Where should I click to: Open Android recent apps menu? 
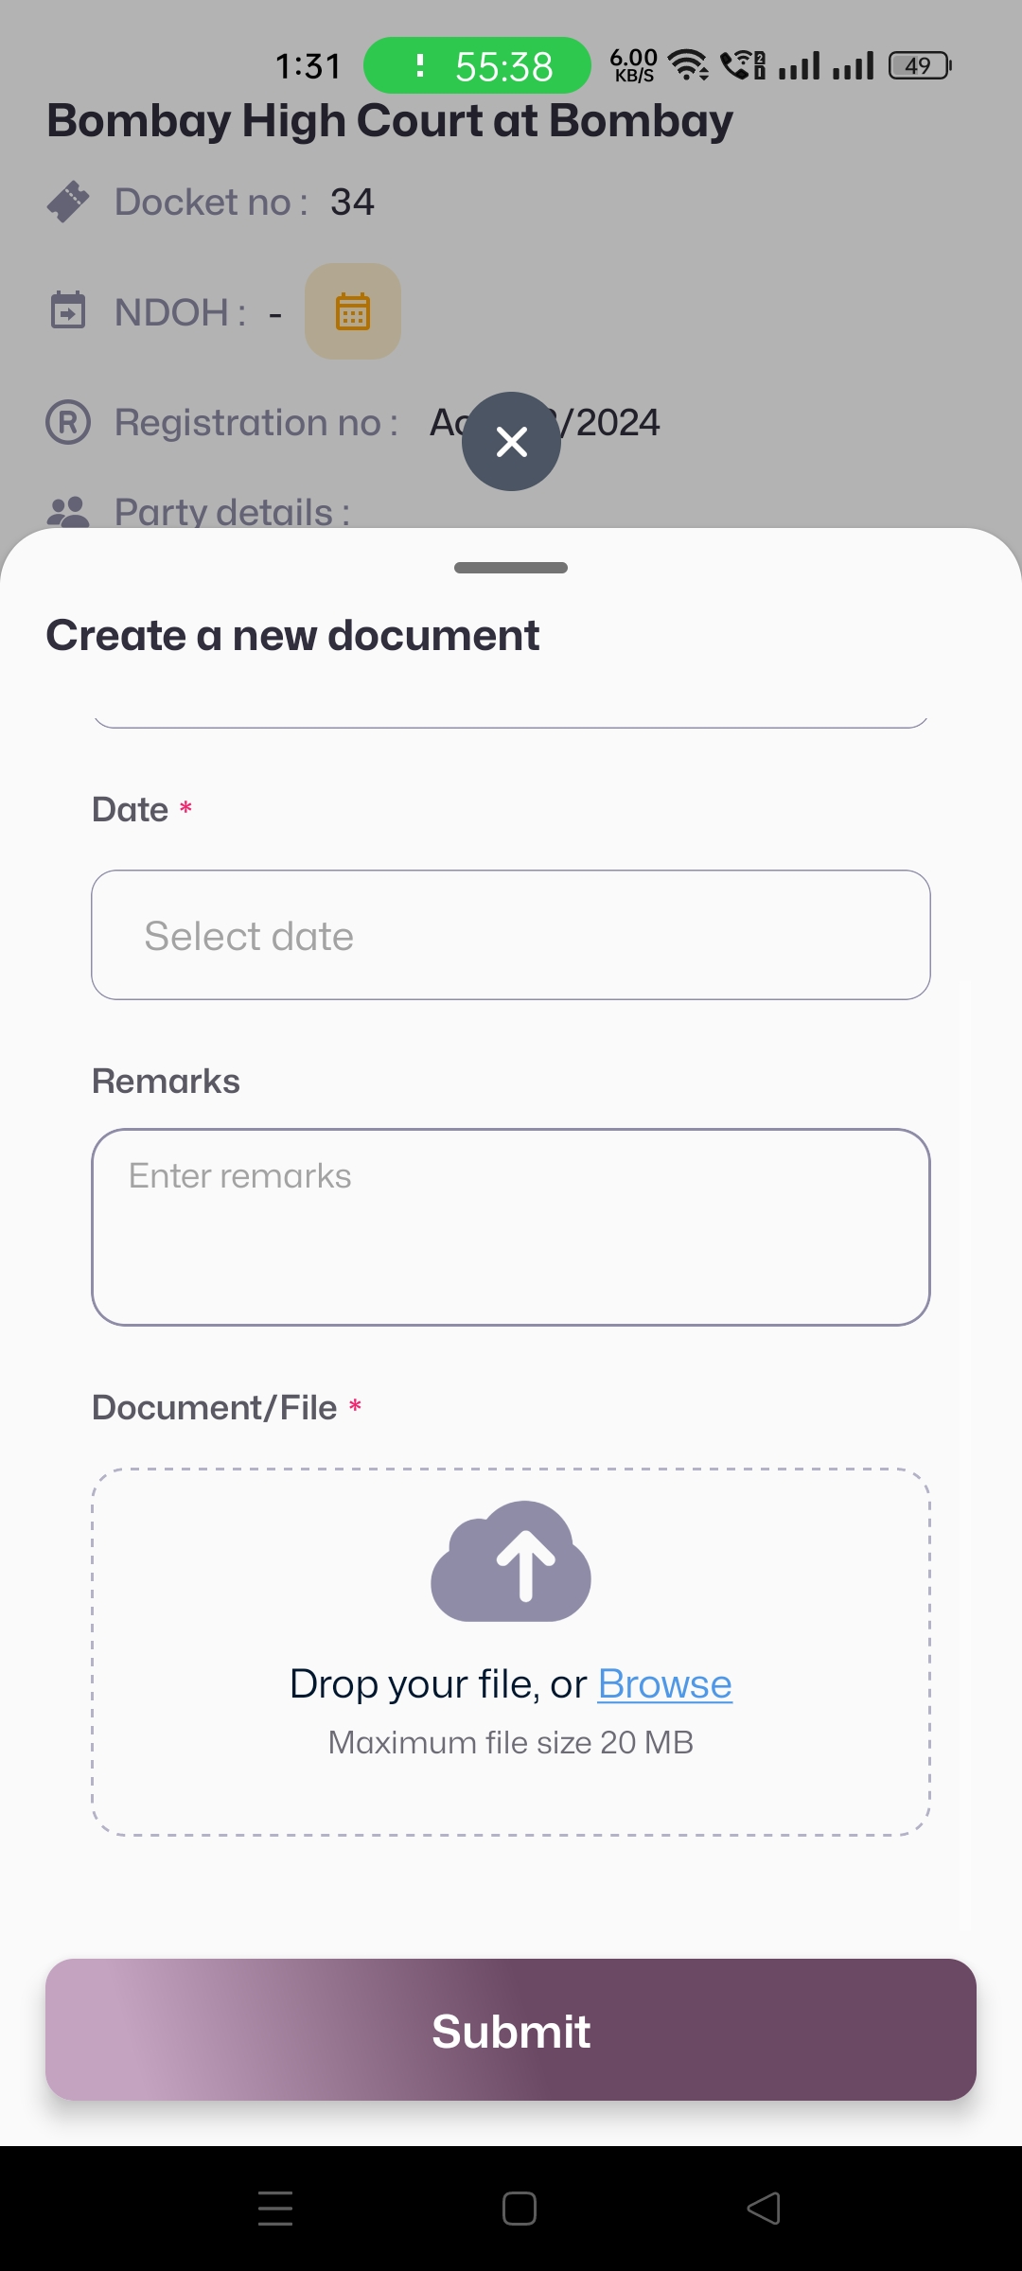[x=275, y=2209]
